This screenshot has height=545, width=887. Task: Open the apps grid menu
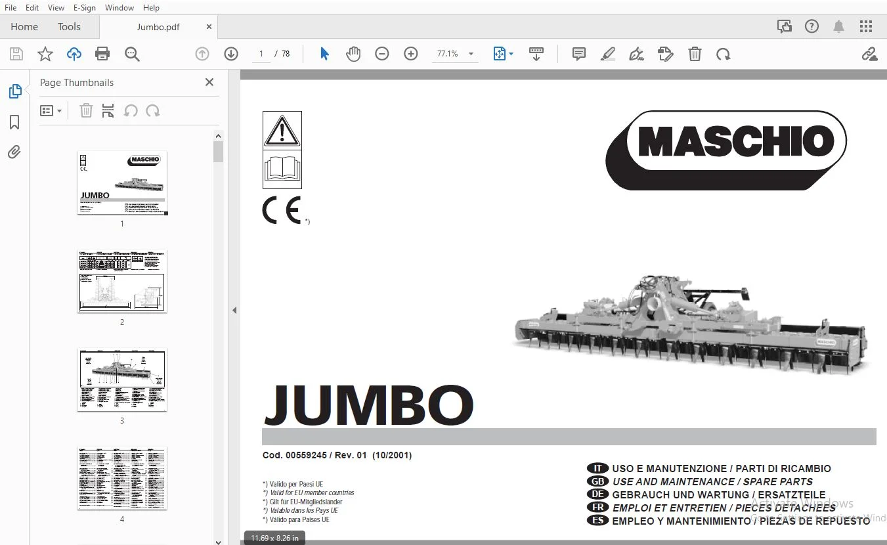866,27
